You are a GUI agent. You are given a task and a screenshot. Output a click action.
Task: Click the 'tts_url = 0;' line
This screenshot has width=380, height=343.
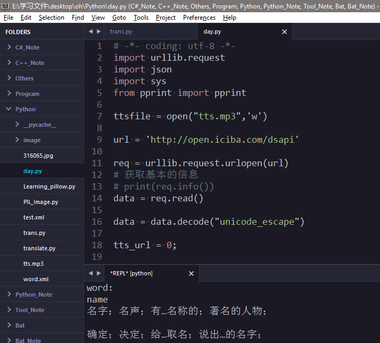point(145,245)
